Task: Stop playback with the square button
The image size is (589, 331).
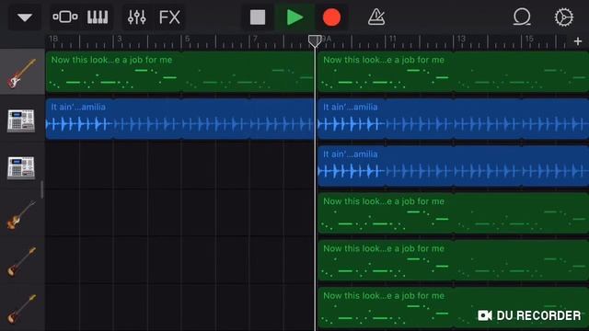Action: pos(258,17)
